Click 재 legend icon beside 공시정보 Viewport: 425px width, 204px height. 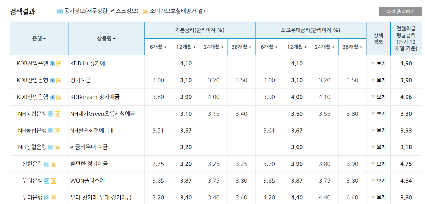click(x=60, y=11)
